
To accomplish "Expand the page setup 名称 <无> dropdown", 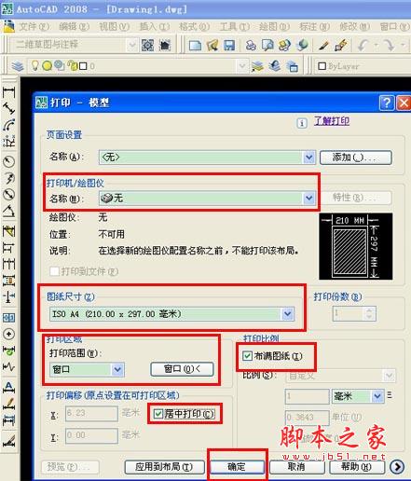I will [x=308, y=158].
